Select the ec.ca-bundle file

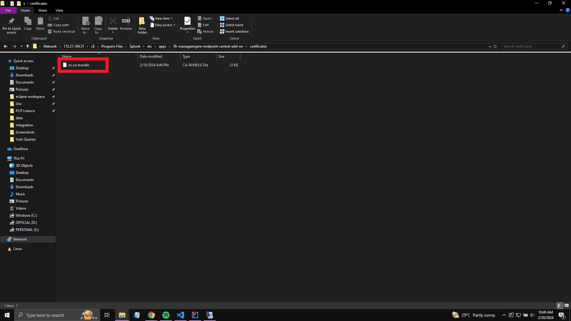pos(79,65)
